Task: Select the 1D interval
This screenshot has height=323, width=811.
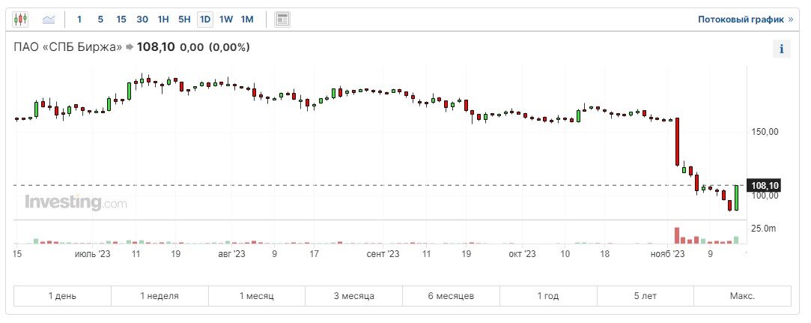Action: [205, 19]
